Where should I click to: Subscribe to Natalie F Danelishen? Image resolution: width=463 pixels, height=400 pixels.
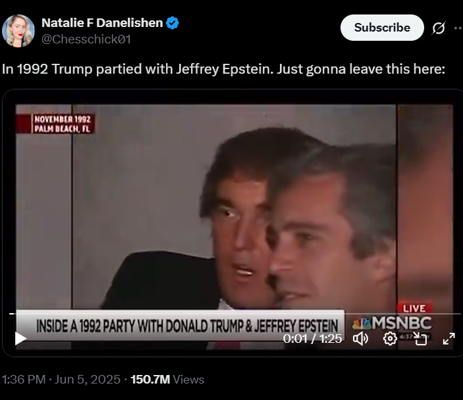[x=381, y=28]
